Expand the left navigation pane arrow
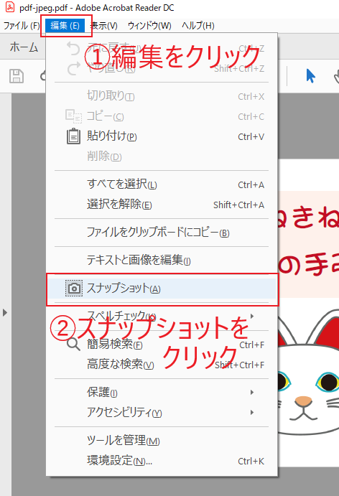 click(x=5, y=312)
